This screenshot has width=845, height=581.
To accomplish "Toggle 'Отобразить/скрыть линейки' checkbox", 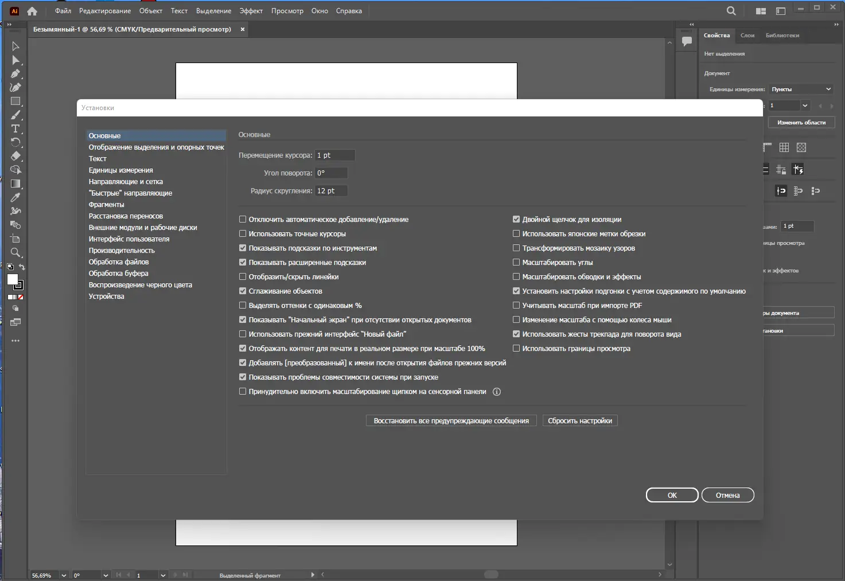I will pos(243,277).
